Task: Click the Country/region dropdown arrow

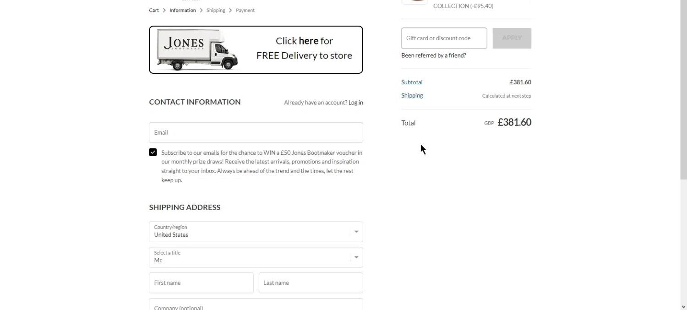Action: click(x=356, y=232)
